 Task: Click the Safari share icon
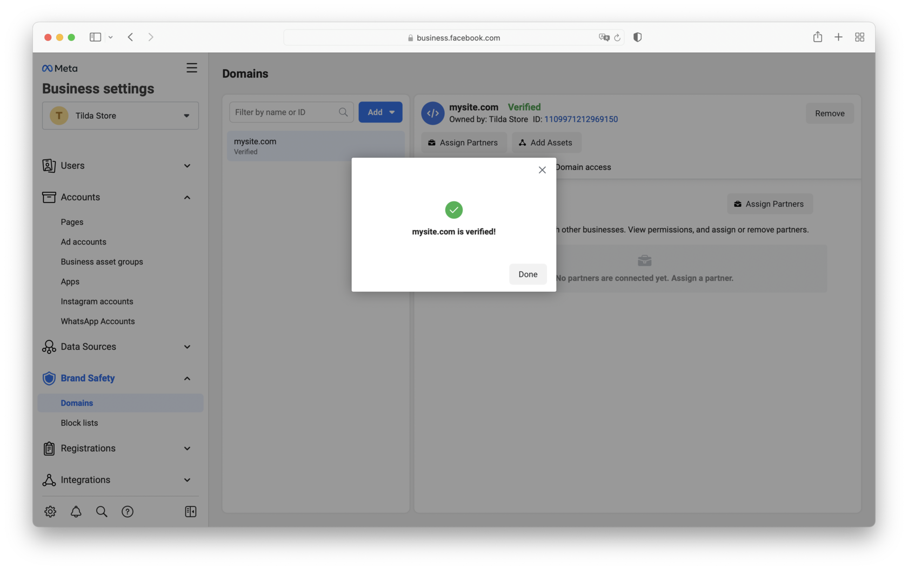[818, 37]
